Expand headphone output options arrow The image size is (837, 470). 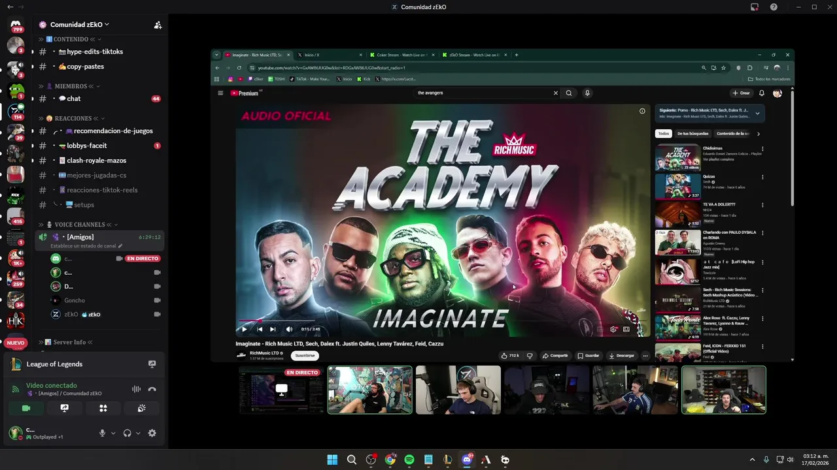137,433
